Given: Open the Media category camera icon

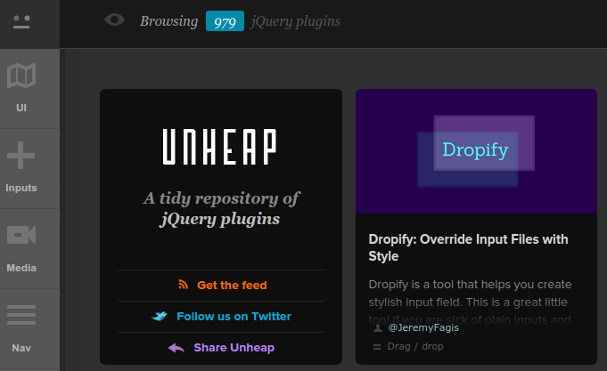Looking at the screenshot, I should point(21,235).
